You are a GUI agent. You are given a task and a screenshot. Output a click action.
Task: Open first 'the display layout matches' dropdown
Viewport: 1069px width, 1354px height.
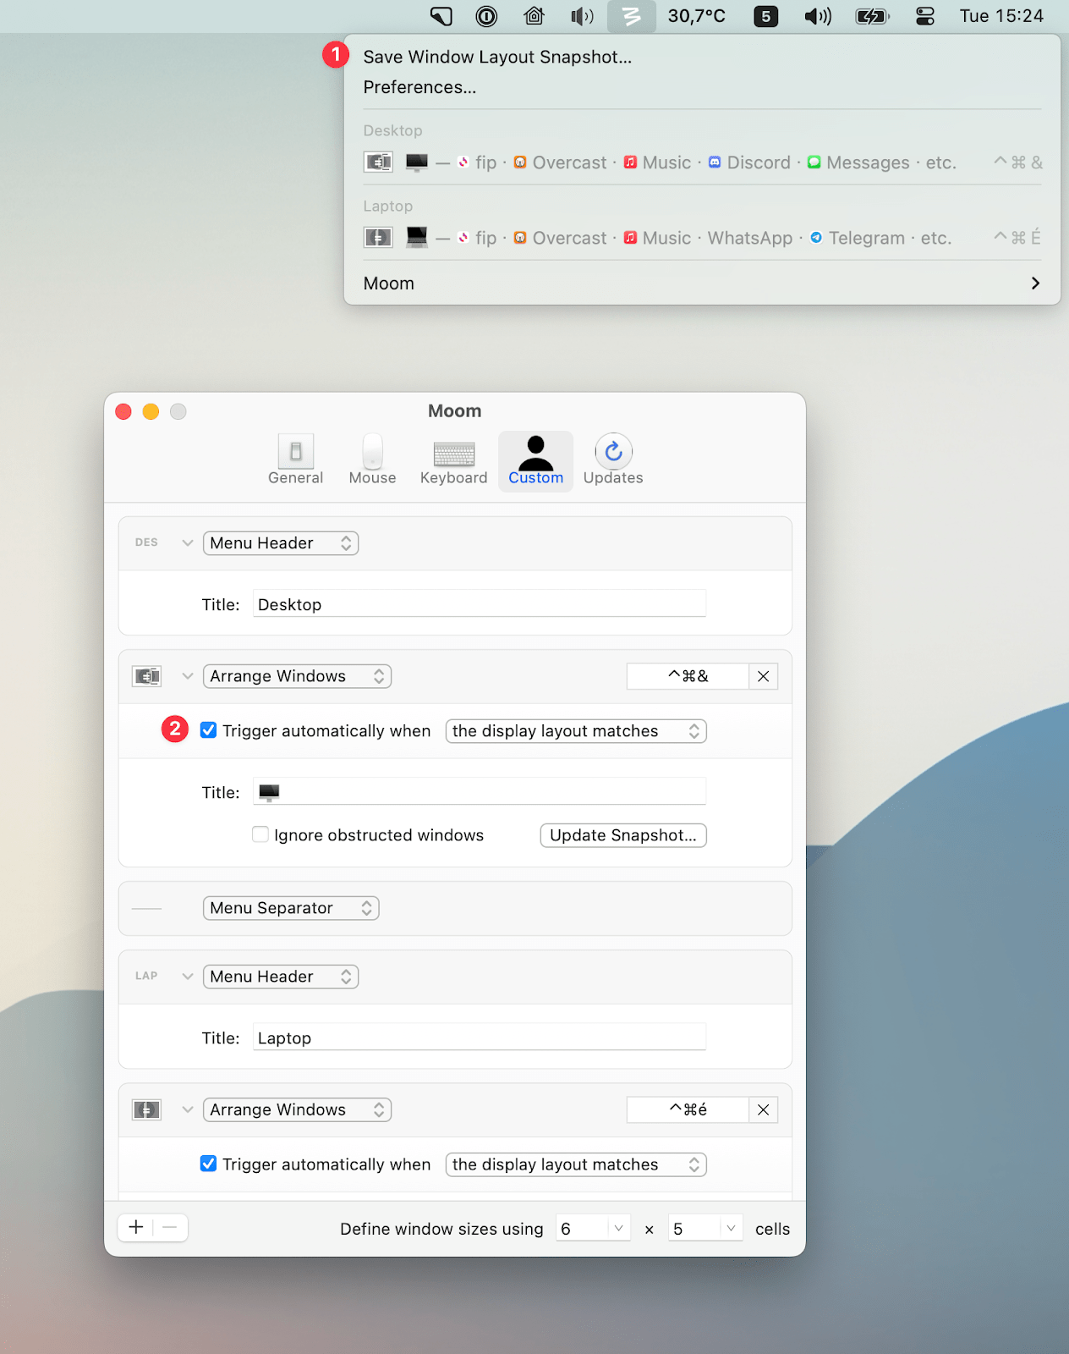tap(576, 731)
